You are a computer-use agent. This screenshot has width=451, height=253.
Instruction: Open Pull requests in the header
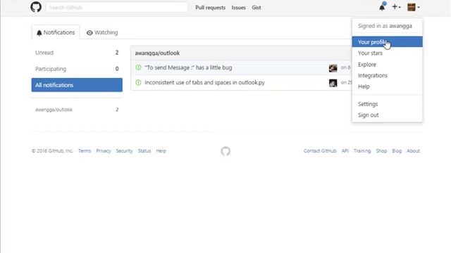(210, 8)
